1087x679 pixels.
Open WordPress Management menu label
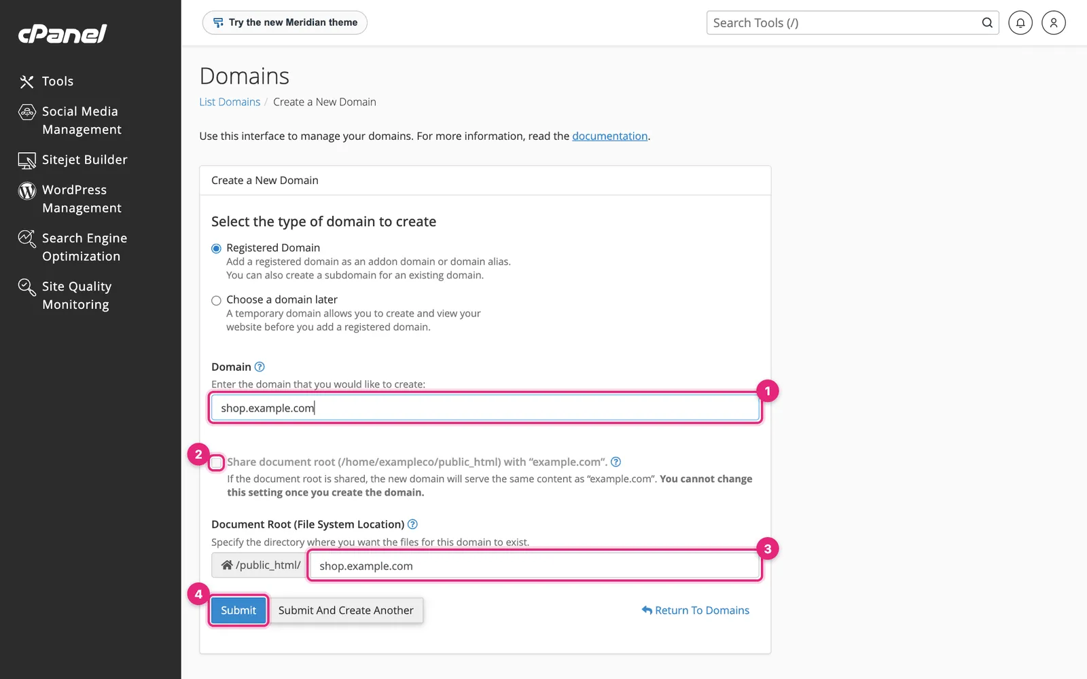82,199
